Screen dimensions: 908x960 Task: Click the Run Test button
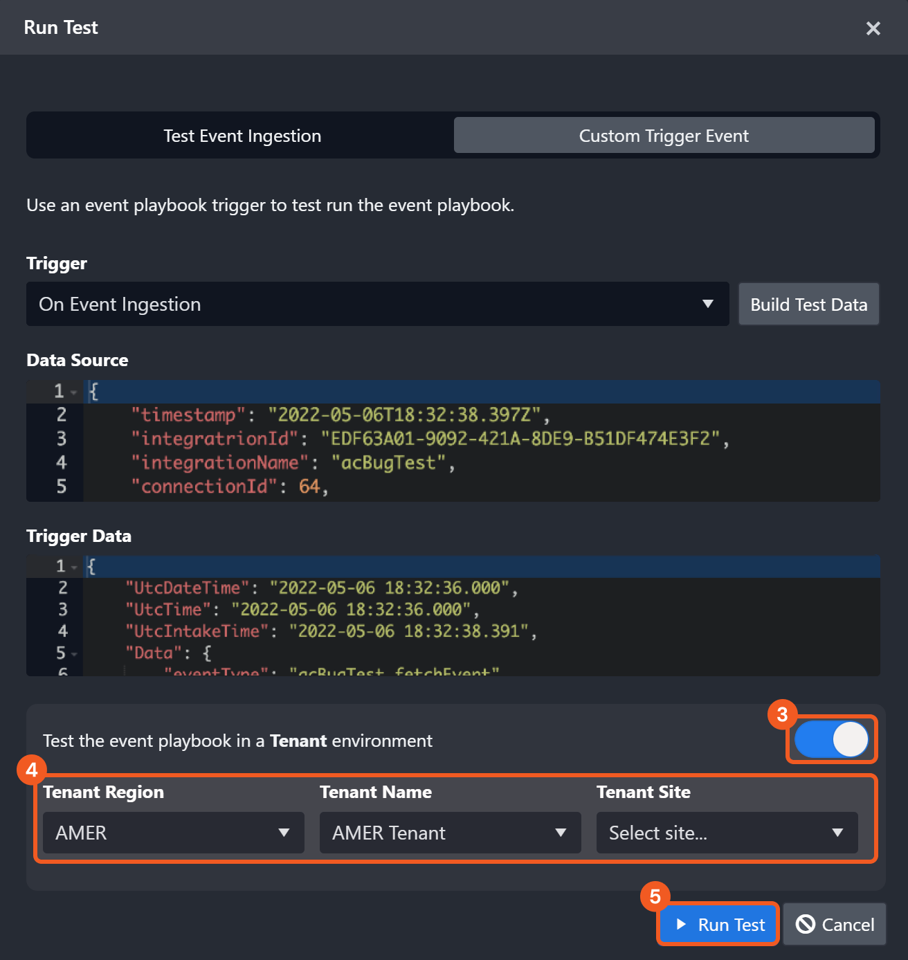point(718,925)
